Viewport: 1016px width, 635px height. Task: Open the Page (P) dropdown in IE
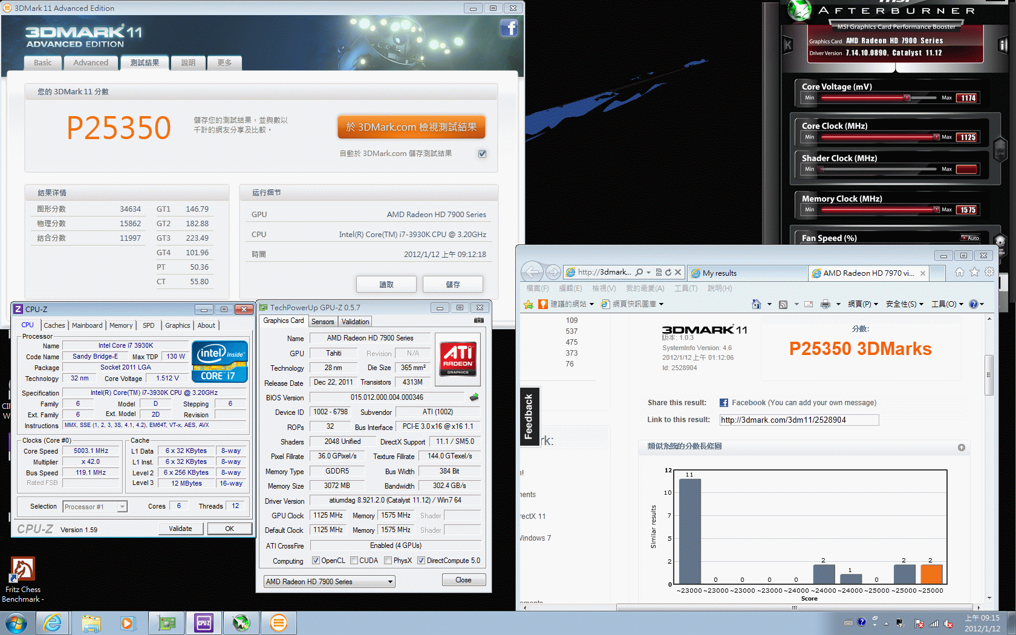pyautogui.click(x=863, y=304)
